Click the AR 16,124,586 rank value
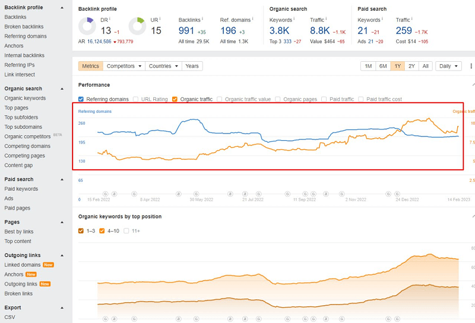The height and width of the screenshot is (323, 475). tap(99, 42)
